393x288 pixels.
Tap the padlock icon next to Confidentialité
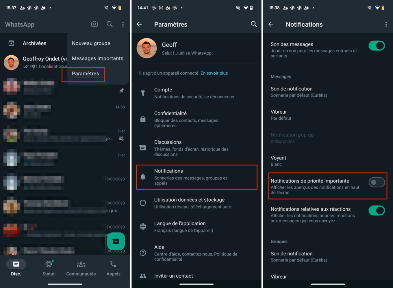(x=143, y=119)
